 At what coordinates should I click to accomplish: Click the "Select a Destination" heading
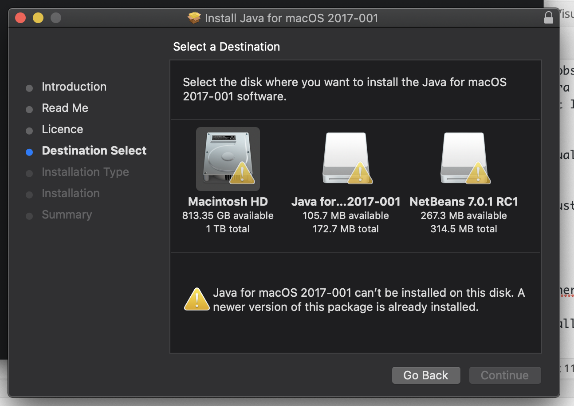pos(227,47)
